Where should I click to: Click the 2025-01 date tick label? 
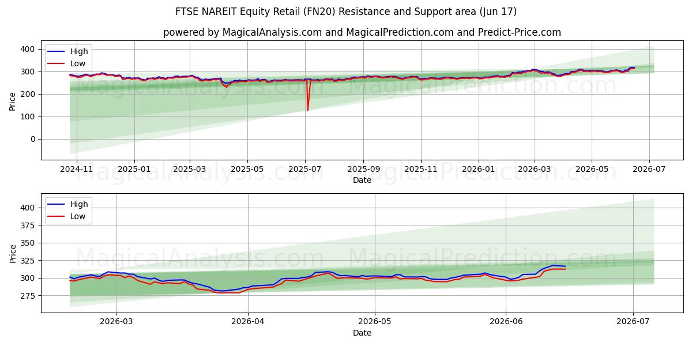[134, 170]
